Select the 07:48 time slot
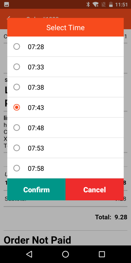This screenshot has height=263, width=131. [65, 128]
